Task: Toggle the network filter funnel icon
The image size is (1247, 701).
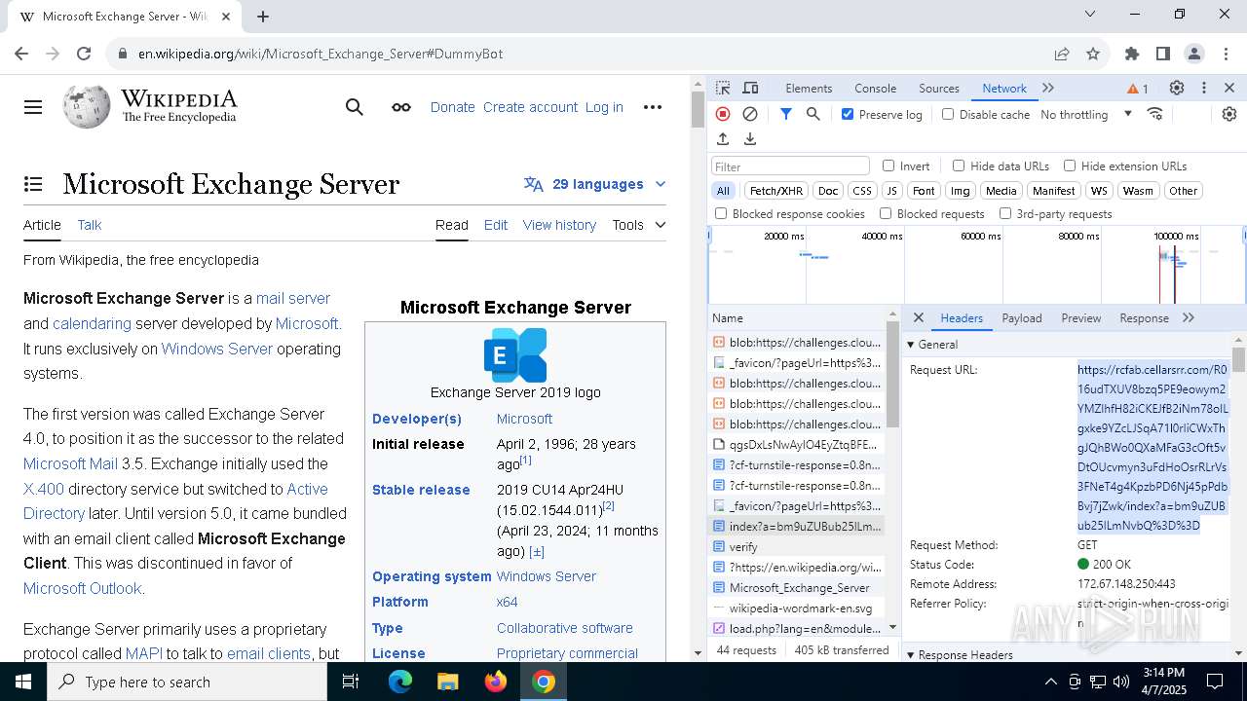Action: [x=786, y=114]
